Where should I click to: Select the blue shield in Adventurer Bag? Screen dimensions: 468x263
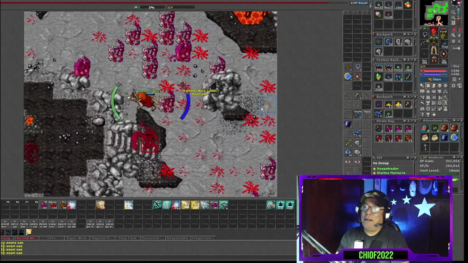[x=444, y=138]
